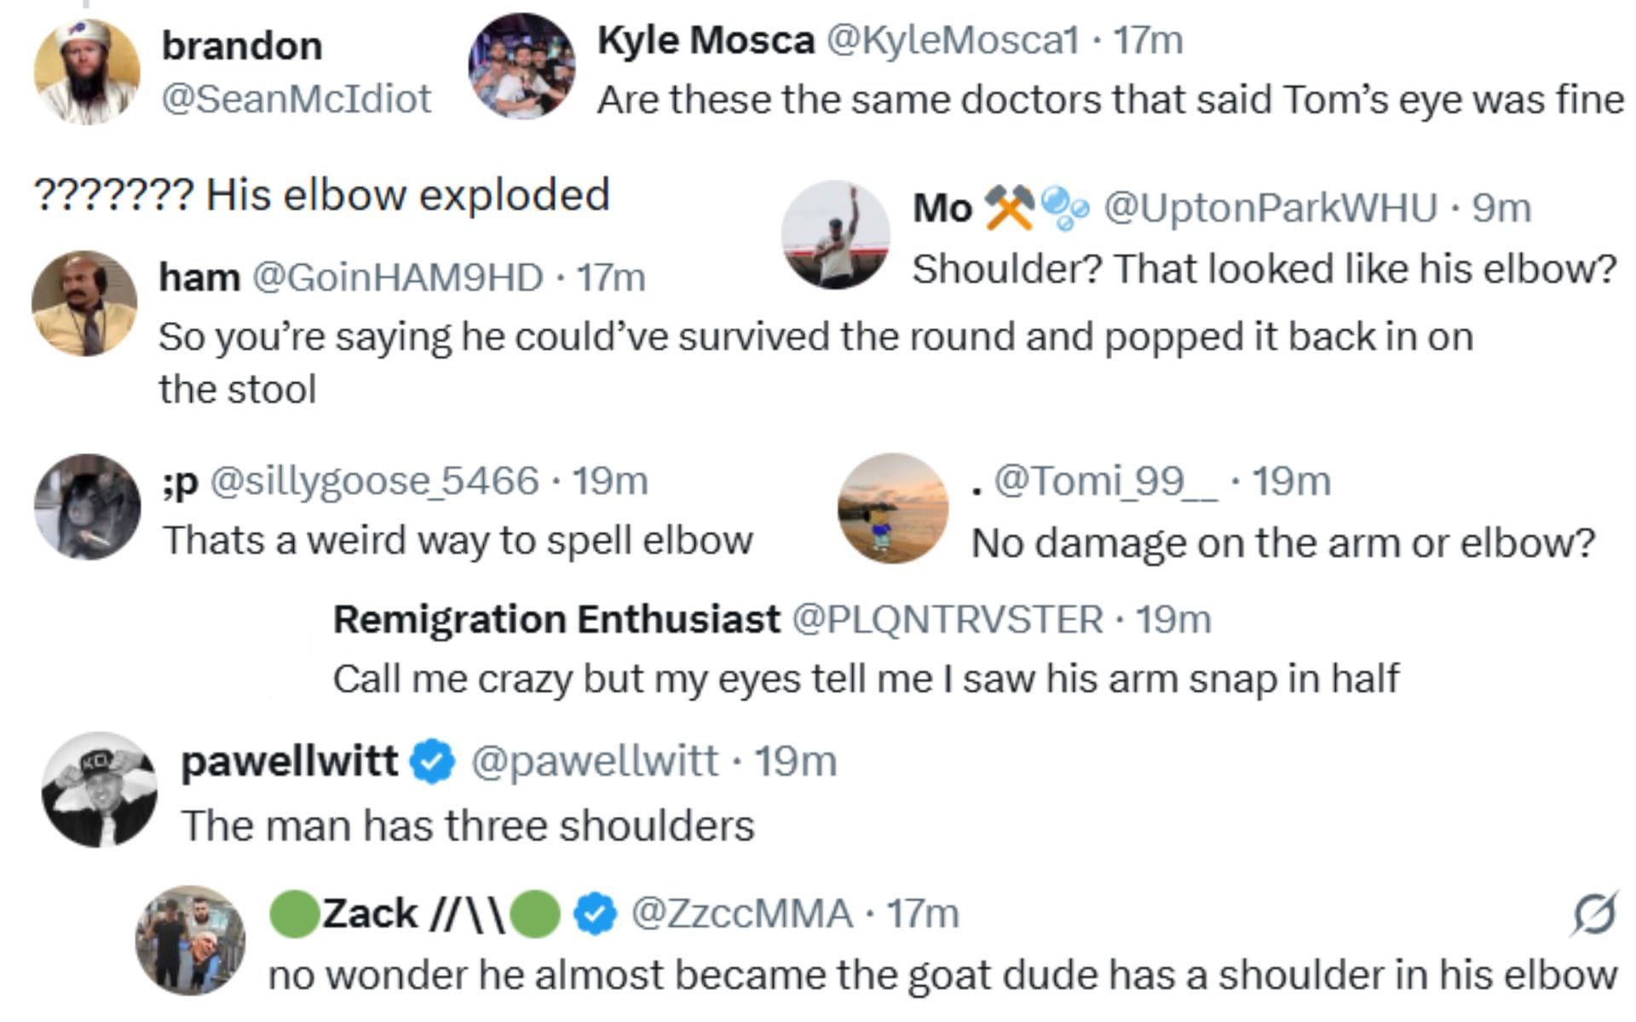Screen dimensions: 1636x1022
Task: Click pawellwitt's black-and-white avatar
Action: [x=100, y=789]
